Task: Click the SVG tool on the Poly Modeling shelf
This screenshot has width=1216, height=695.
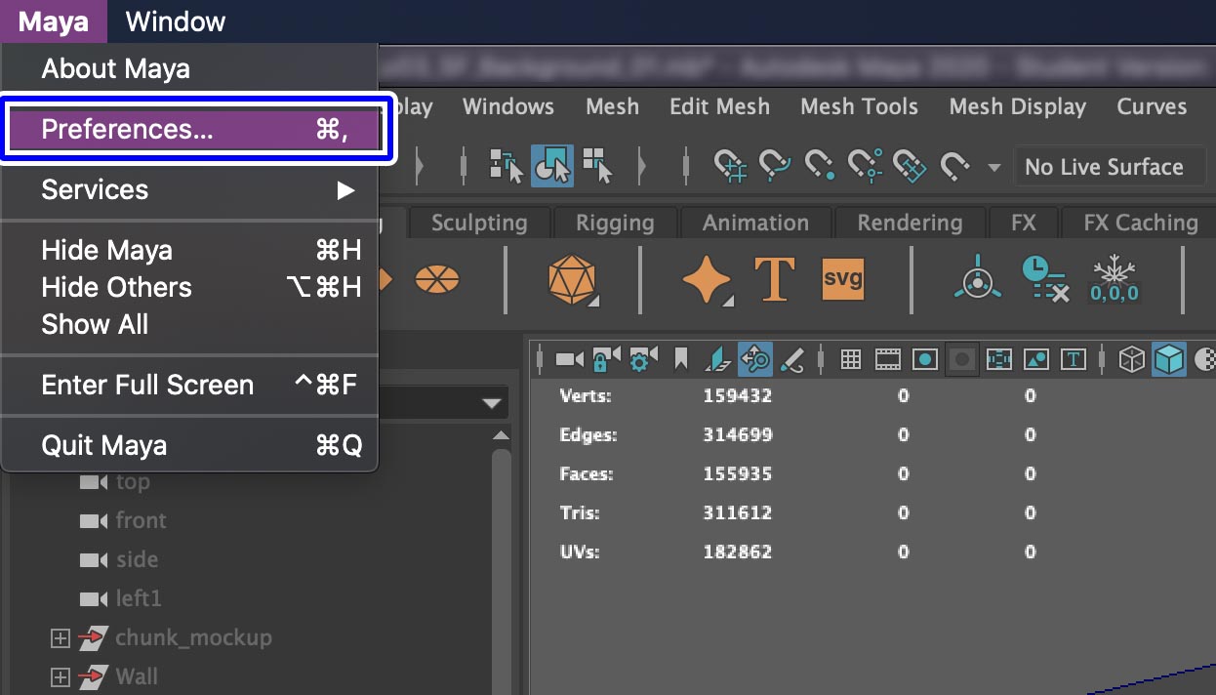Action: tap(843, 279)
